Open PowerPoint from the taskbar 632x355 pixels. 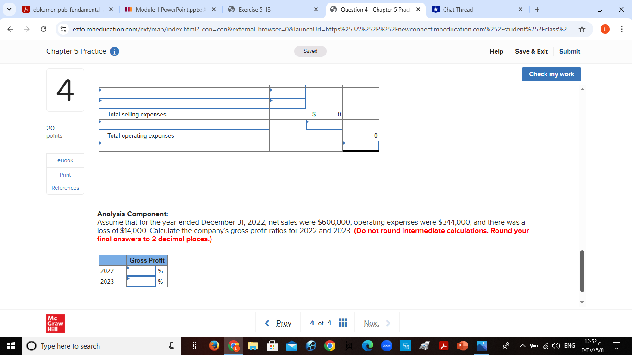click(x=463, y=346)
